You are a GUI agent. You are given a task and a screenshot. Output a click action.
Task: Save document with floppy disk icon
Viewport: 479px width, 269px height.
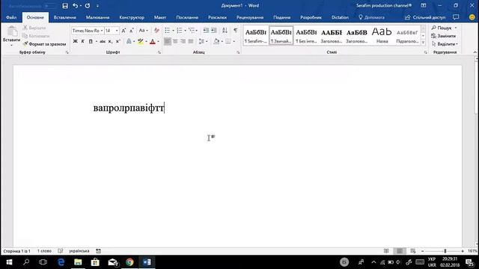coord(65,6)
